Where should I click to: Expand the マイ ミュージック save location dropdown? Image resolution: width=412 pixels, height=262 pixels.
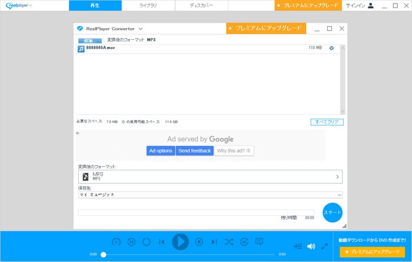210,195
